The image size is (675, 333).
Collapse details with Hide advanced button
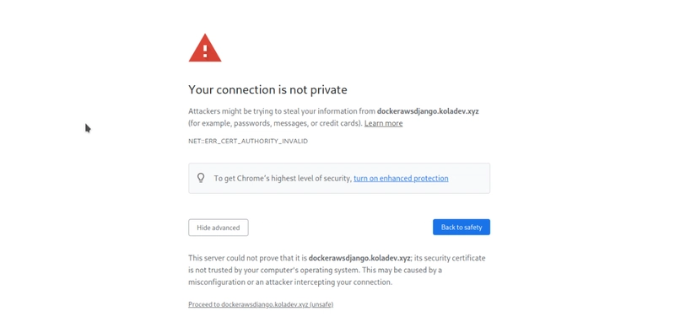click(219, 228)
